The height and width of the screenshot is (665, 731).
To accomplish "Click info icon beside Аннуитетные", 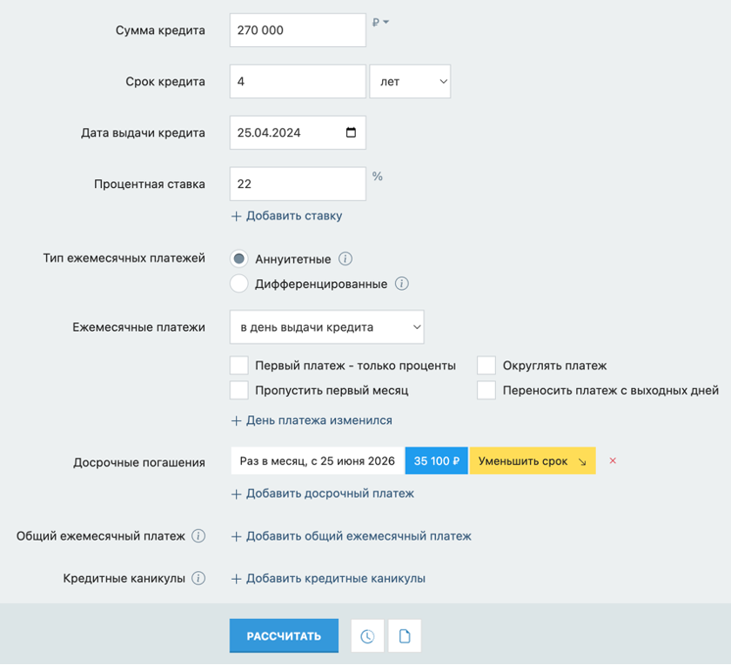I will (x=345, y=259).
